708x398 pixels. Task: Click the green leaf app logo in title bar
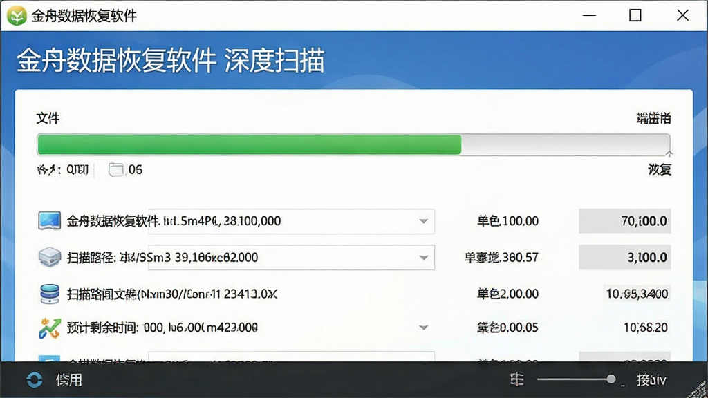[17, 16]
